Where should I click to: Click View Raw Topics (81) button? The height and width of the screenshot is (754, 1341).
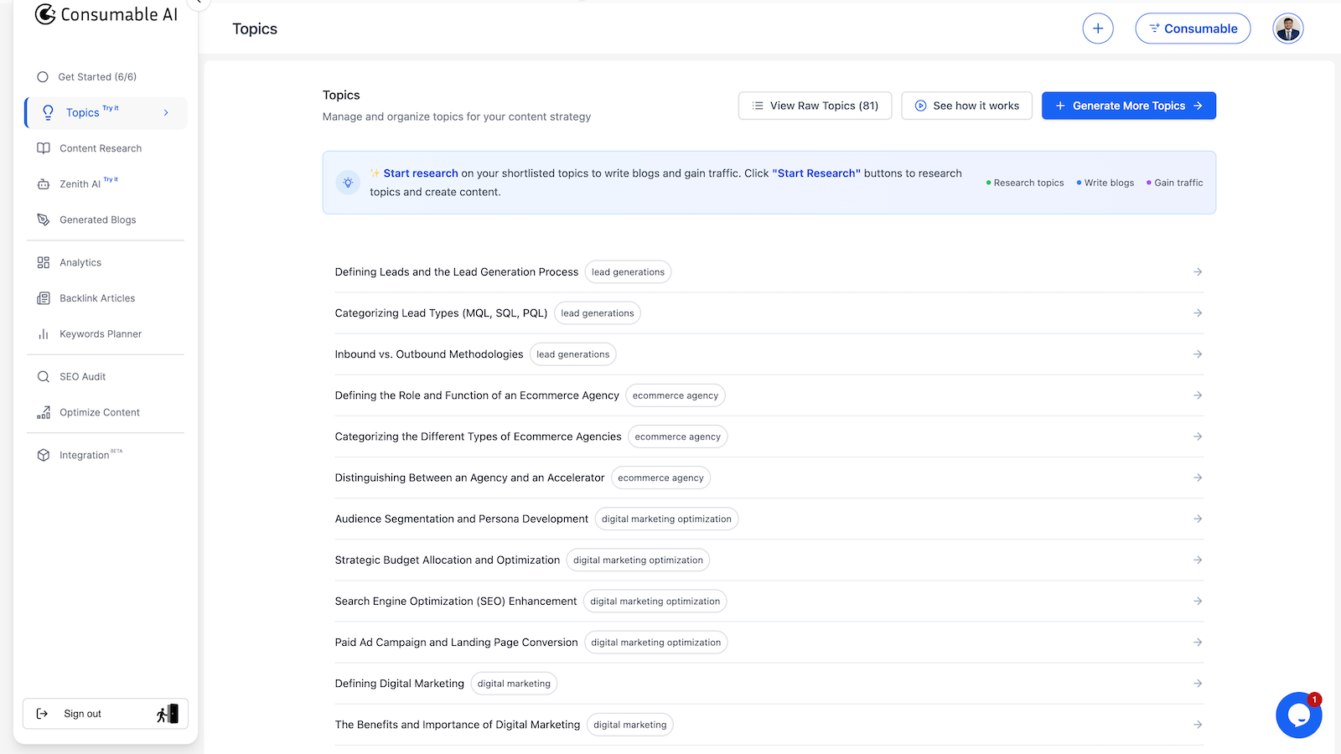(x=815, y=106)
